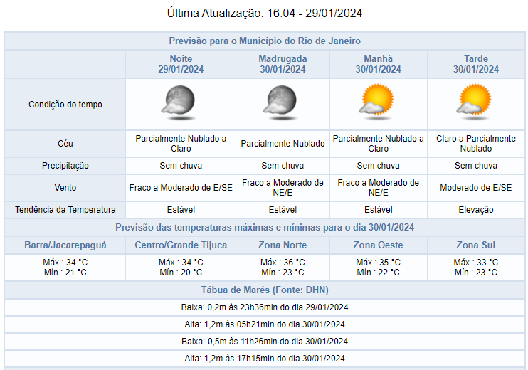Click 'Sem chuva' in the Noite column
Image resolution: width=528 pixels, height=370 pixels.
pos(181,166)
